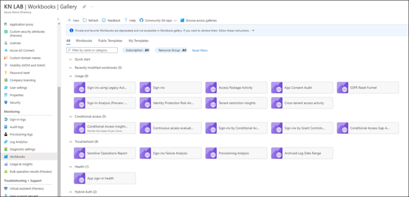Screen dimensions: 409x197
Task: Click Browse across galleries icon
Action: (x=182, y=20)
